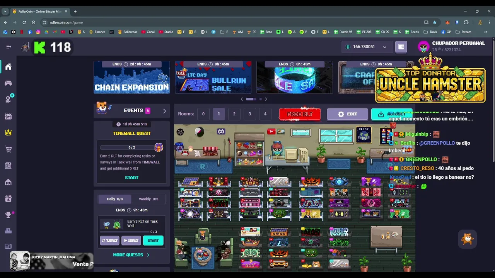Click the active carousel pager indicator

[x=251, y=99]
